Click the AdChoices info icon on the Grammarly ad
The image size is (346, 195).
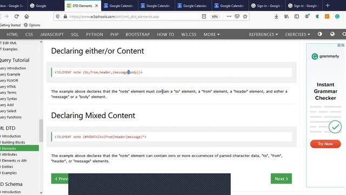tap(339, 45)
